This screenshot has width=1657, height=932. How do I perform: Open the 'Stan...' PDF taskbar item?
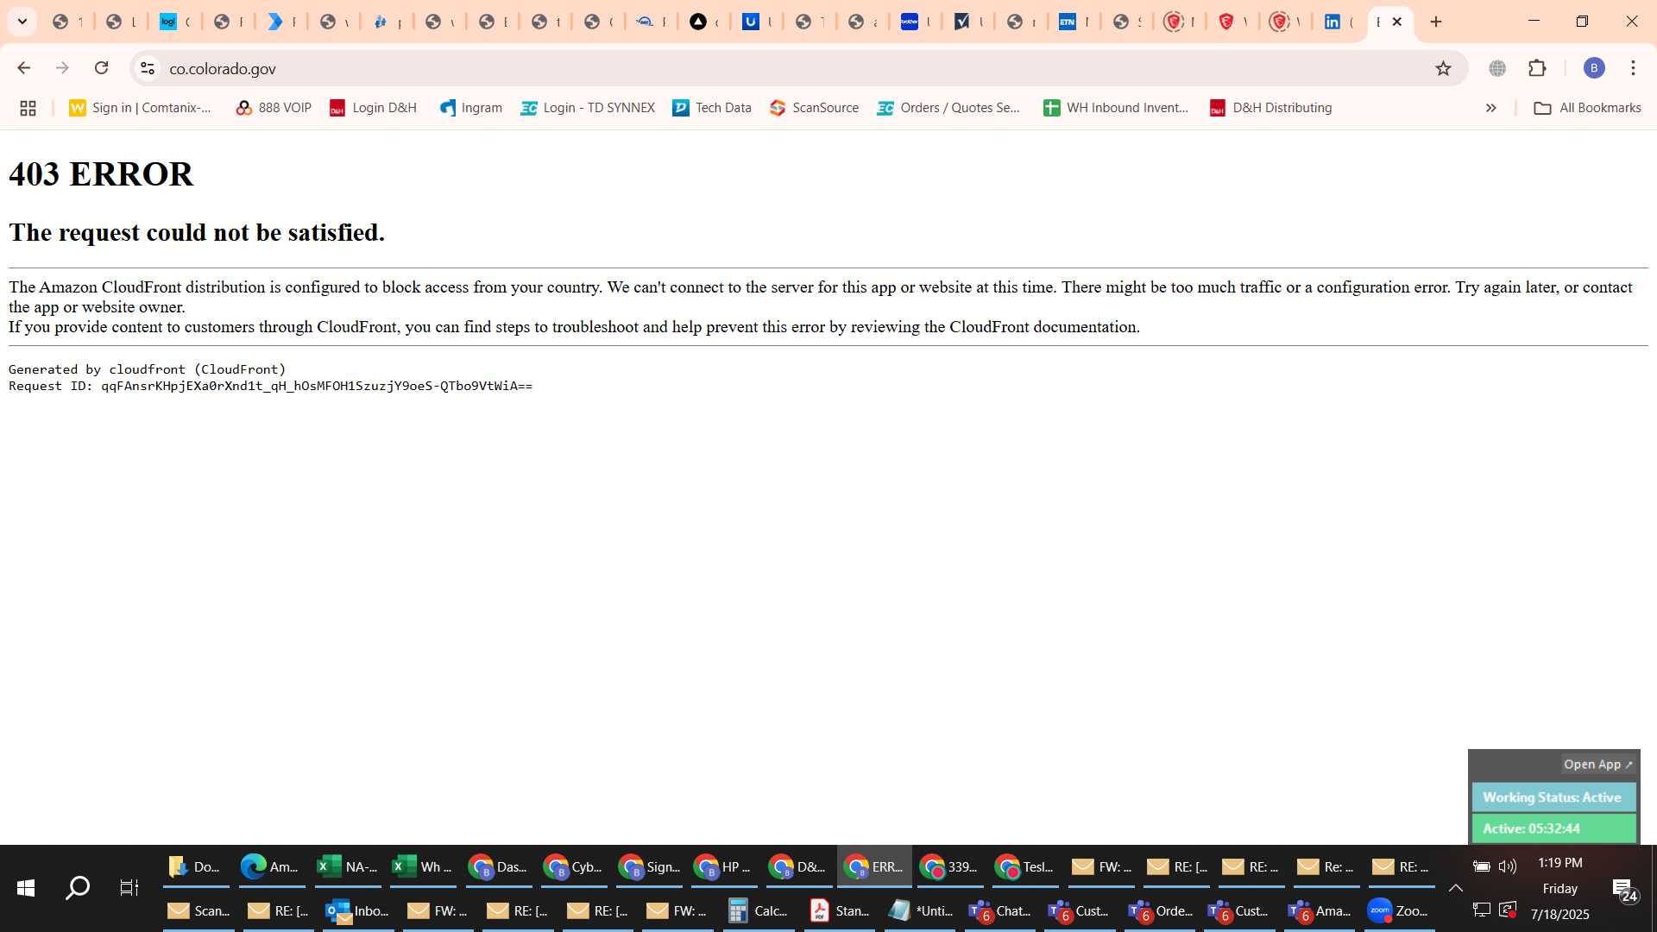click(839, 910)
